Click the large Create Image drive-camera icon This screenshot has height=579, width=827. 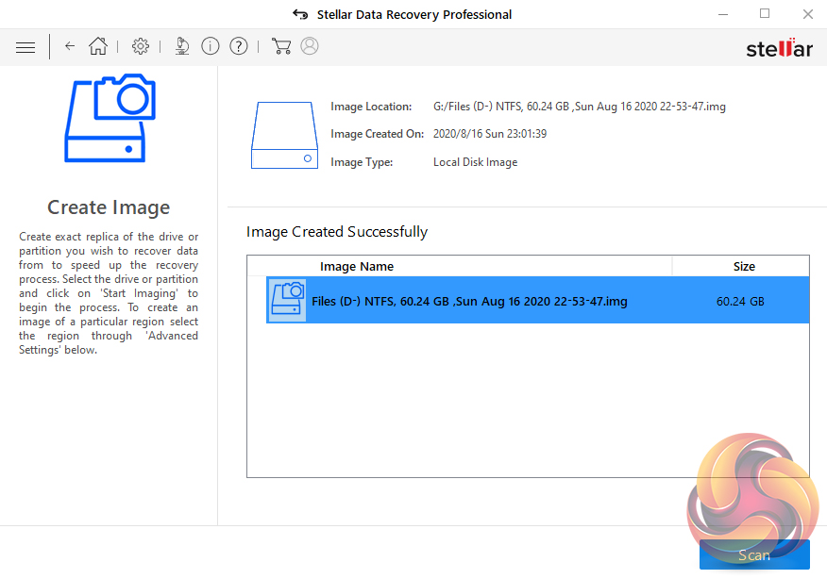coord(110,118)
